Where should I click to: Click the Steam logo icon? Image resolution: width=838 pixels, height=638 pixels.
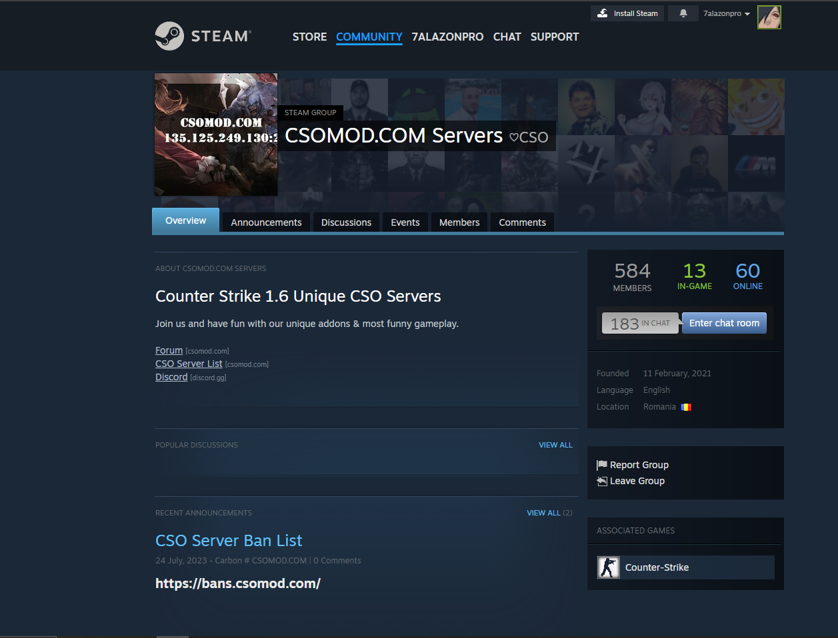coord(169,36)
